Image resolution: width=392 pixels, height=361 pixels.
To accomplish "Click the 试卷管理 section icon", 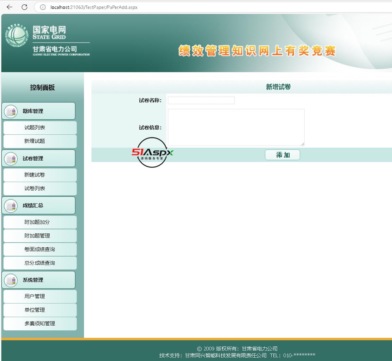I will 11,159.
